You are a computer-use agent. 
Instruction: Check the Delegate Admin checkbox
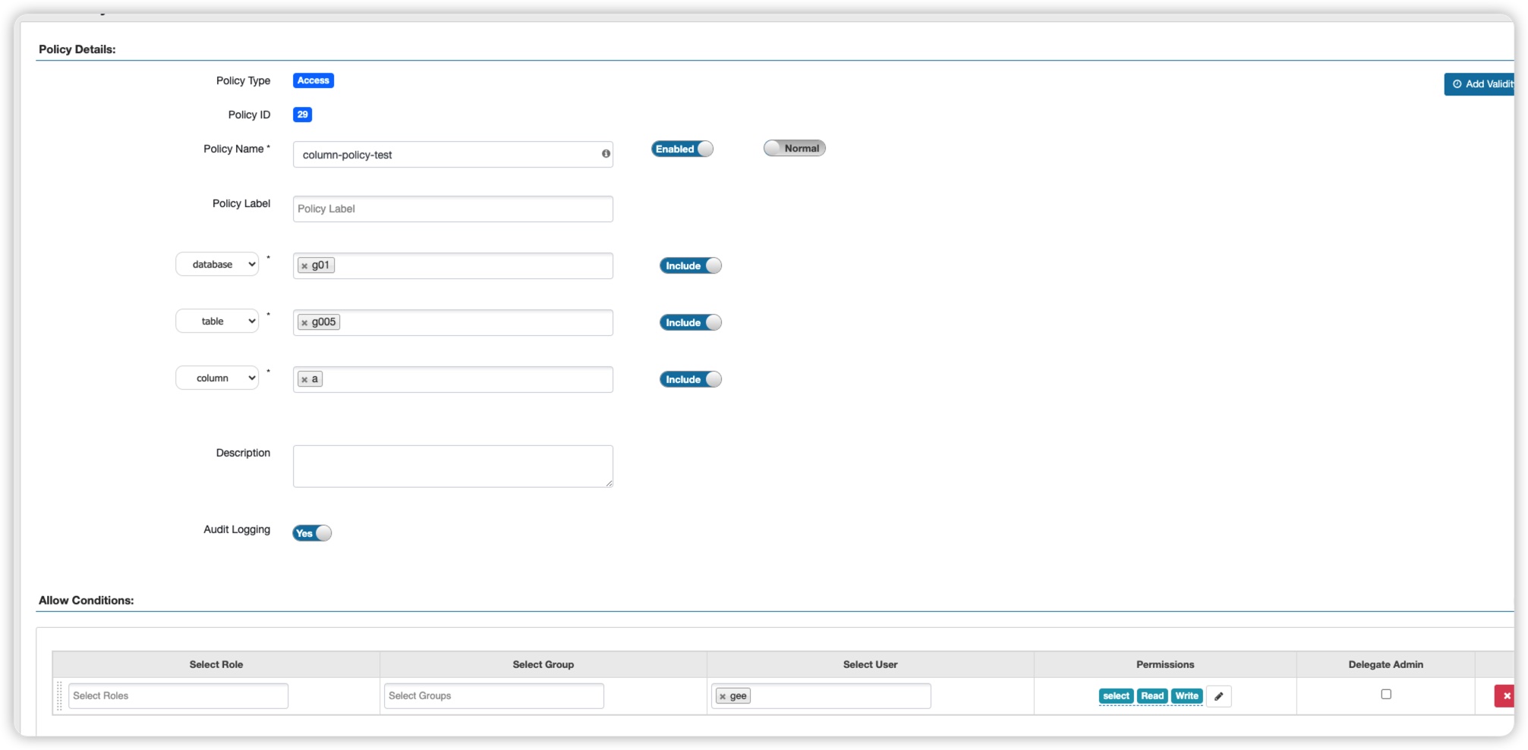(x=1386, y=695)
